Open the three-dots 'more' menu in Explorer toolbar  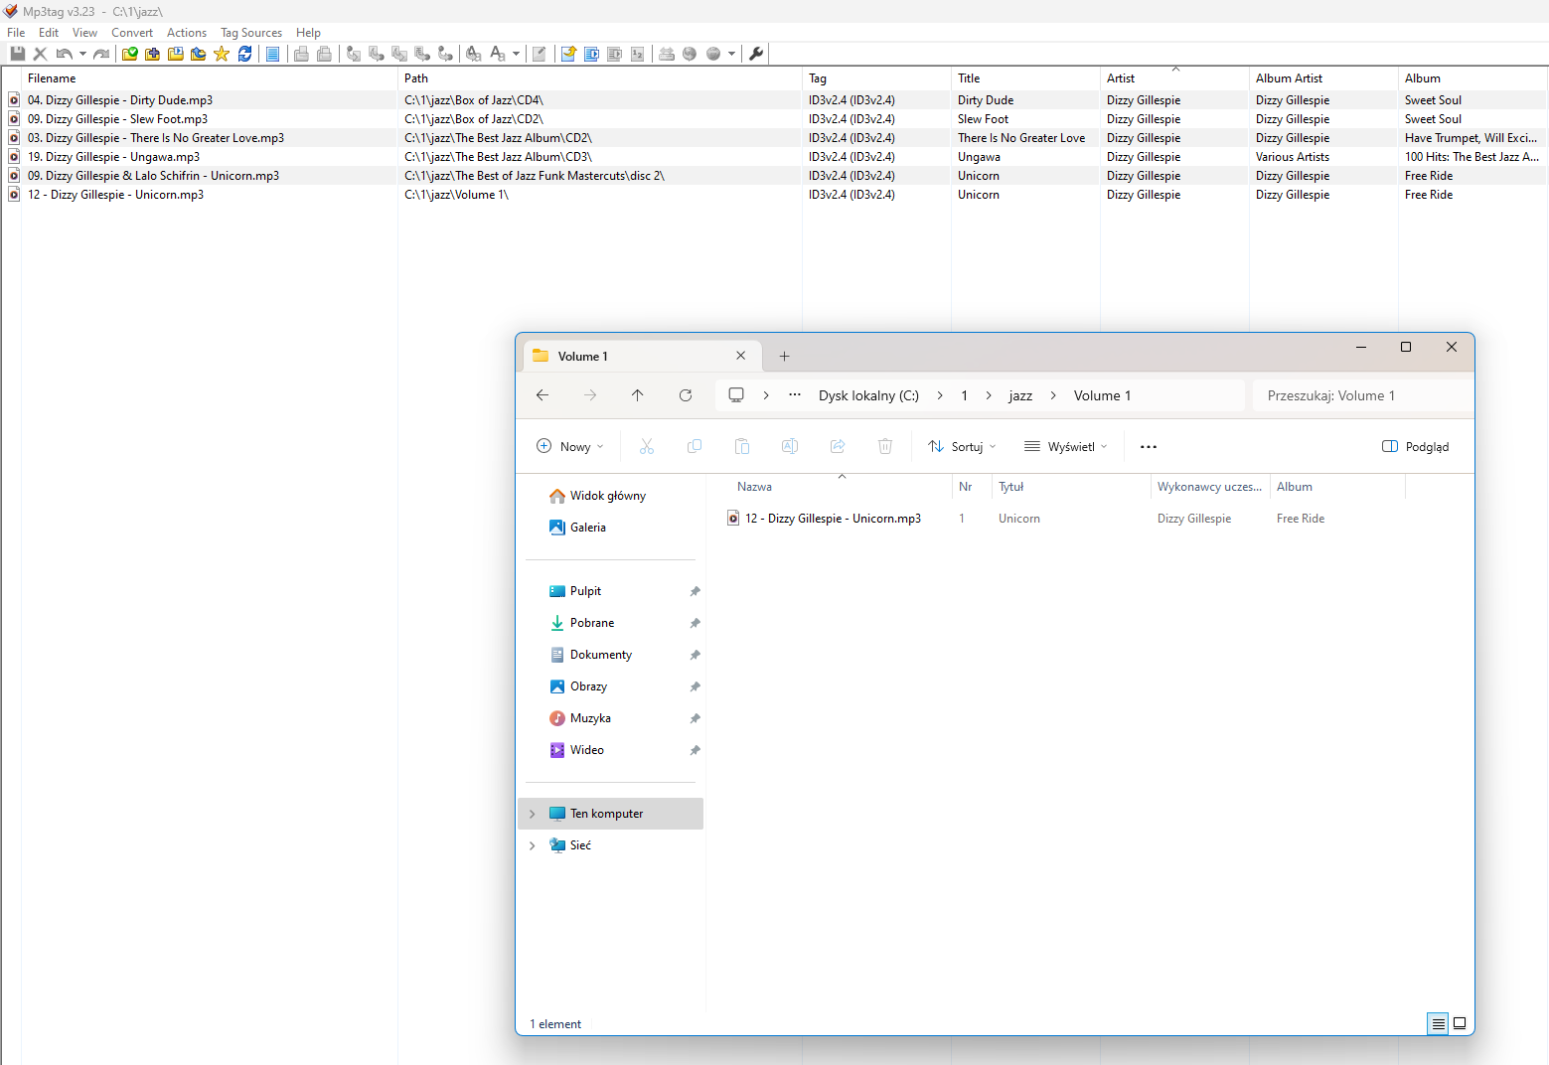pyautogui.click(x=1149, y=447)
